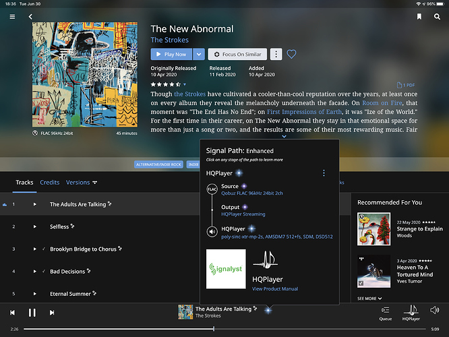This screenshot has height=337, width=449.
Task: Open the star rating dropdown arrow
Action: [x=185, y=84]
